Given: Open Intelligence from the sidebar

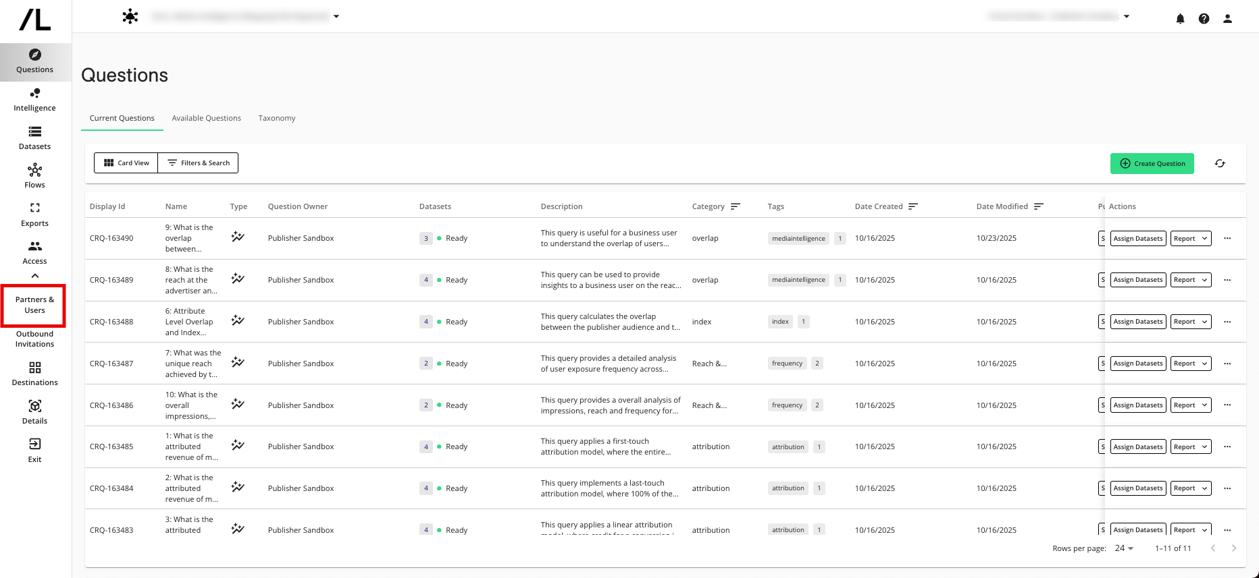Looking at the screenshot, I should point(34,100).
